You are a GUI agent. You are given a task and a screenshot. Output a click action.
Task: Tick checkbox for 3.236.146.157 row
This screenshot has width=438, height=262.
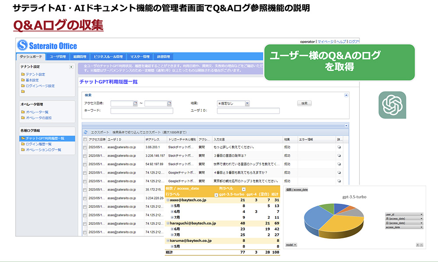pos(85,156)
